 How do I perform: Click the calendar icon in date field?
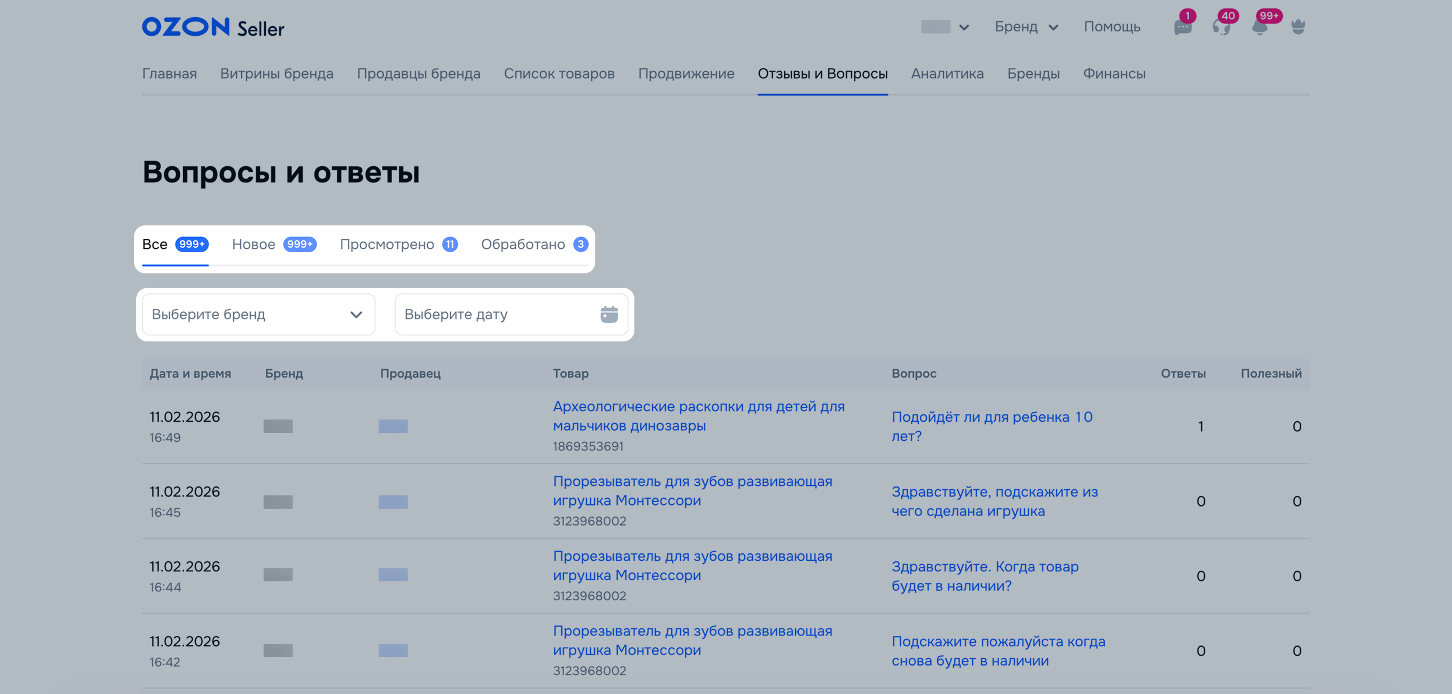pyautogui.click(x=609, y=314)
